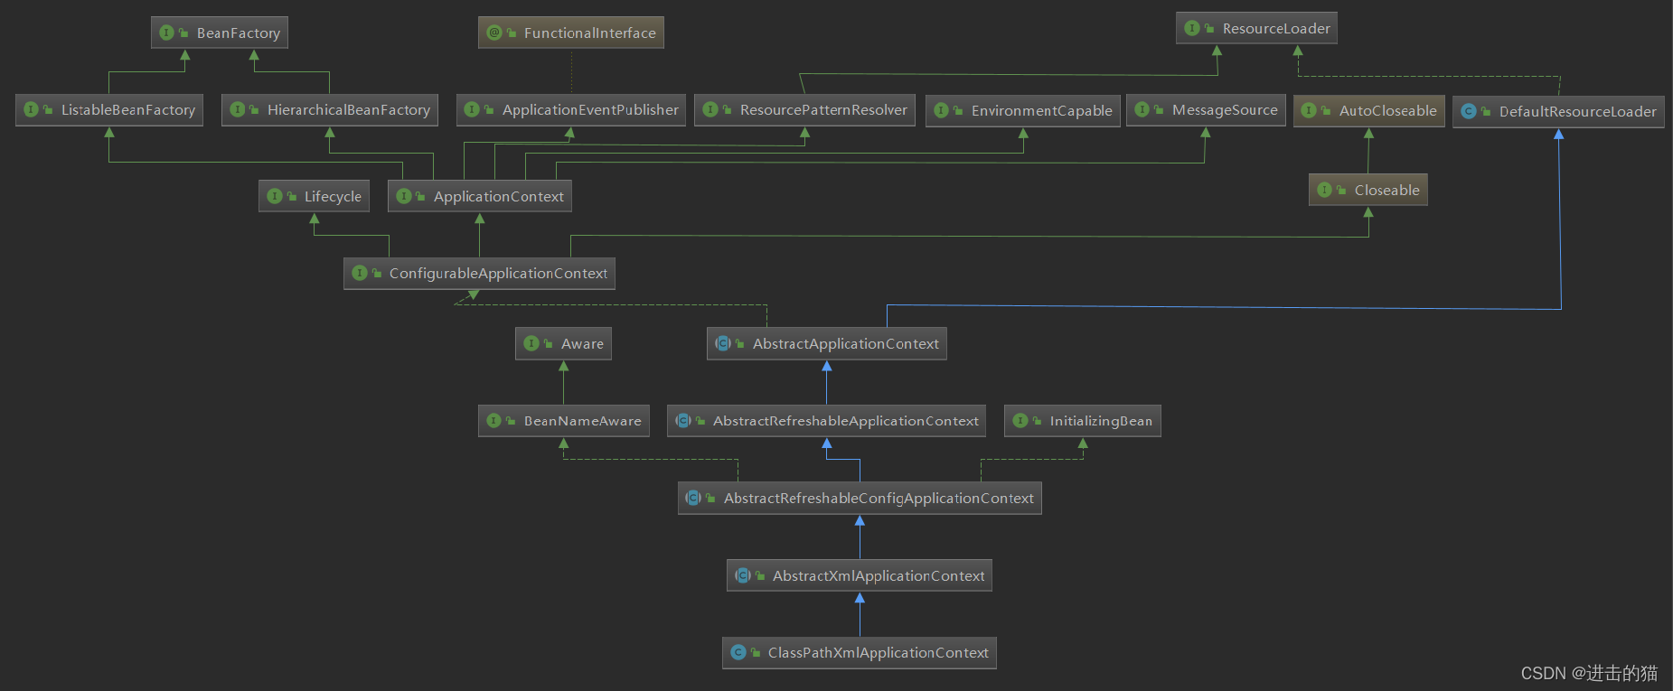
Task: Click the AutoCloseable node
Action: click(x=1368, y=110)
